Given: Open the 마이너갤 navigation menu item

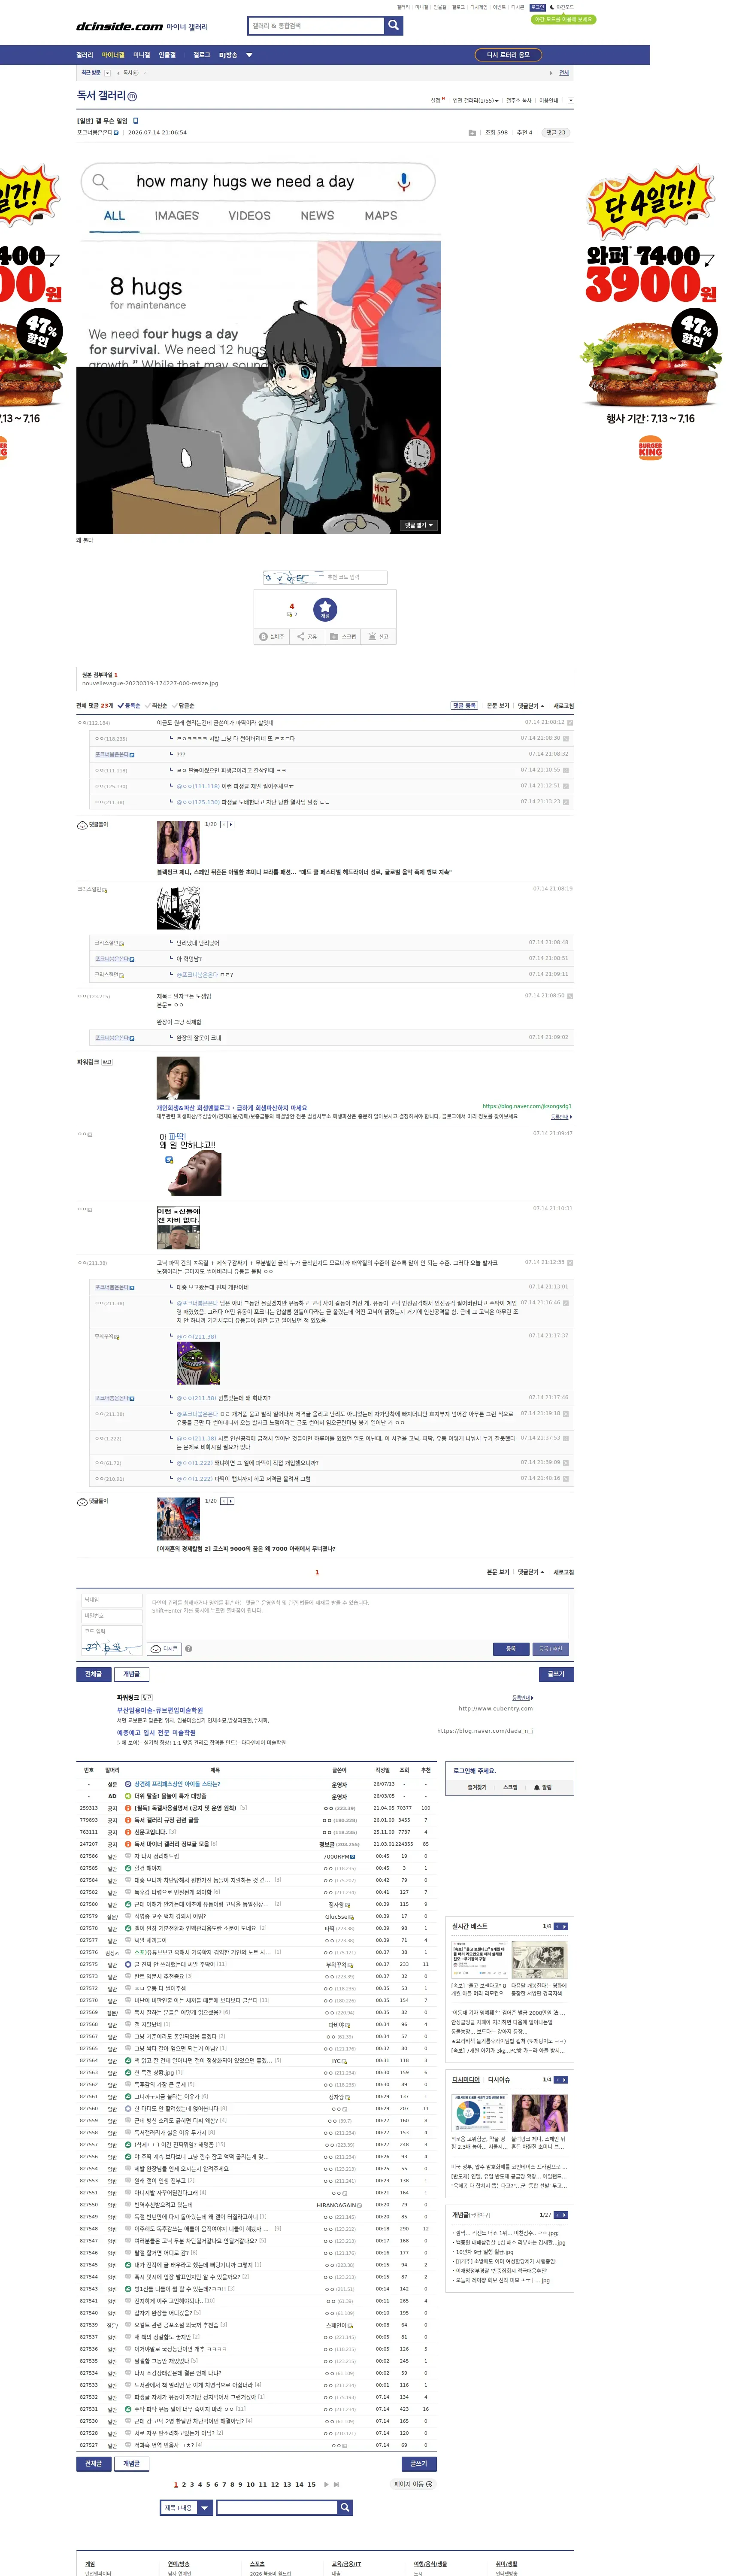Looking at the screenshot, I should coord(113,55).
